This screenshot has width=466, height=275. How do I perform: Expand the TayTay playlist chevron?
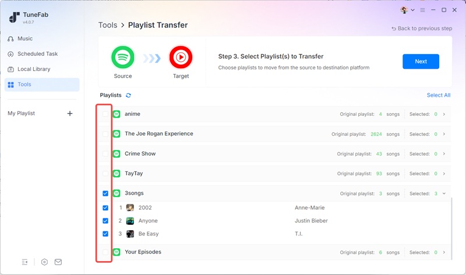(444, 174)
